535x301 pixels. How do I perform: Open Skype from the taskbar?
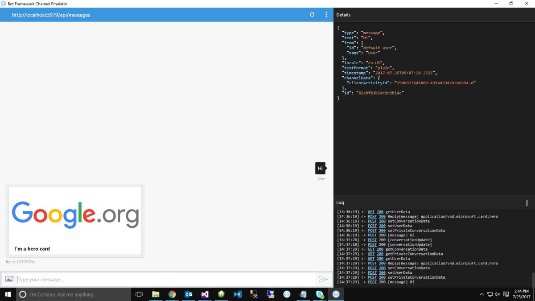pyautogui.click(x=320, y=294)
